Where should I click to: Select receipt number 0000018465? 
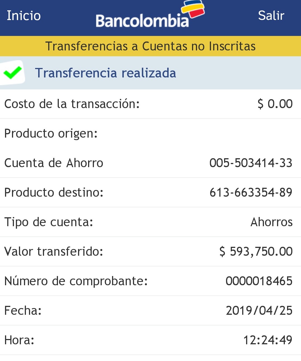coord(259,281)
